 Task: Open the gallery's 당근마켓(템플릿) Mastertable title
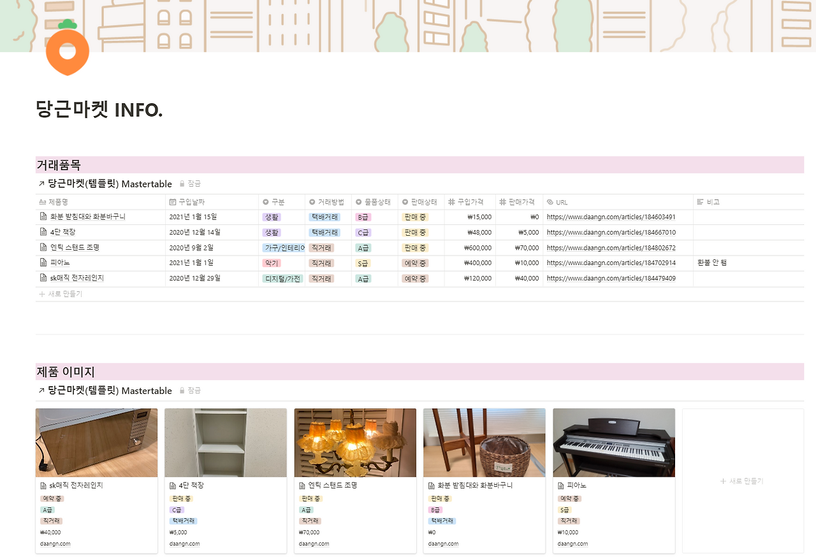pos(110,391)
